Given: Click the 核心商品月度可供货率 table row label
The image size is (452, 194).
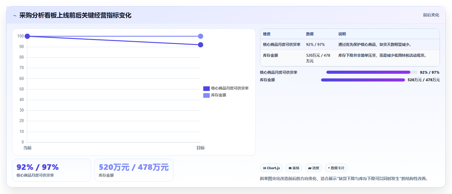Looking at the screenshot, I should tap(282, 45).
